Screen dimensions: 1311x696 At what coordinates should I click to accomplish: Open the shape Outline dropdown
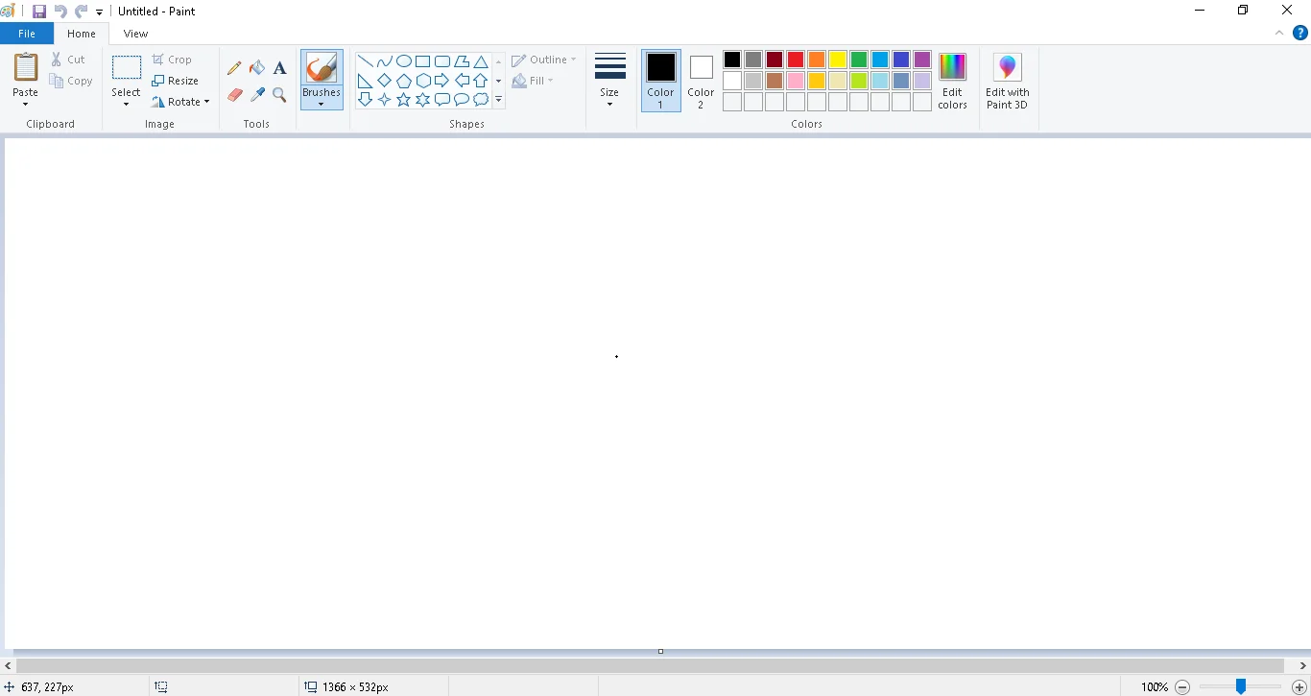(544, 60)
